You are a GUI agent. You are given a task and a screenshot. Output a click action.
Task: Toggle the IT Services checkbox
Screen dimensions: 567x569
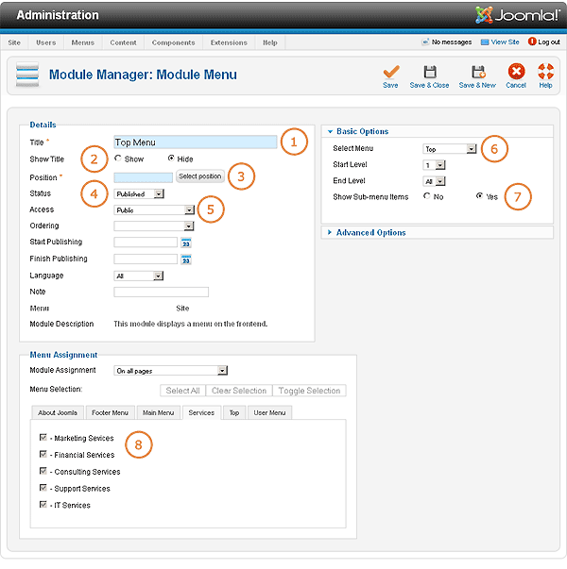coord(43,504)
